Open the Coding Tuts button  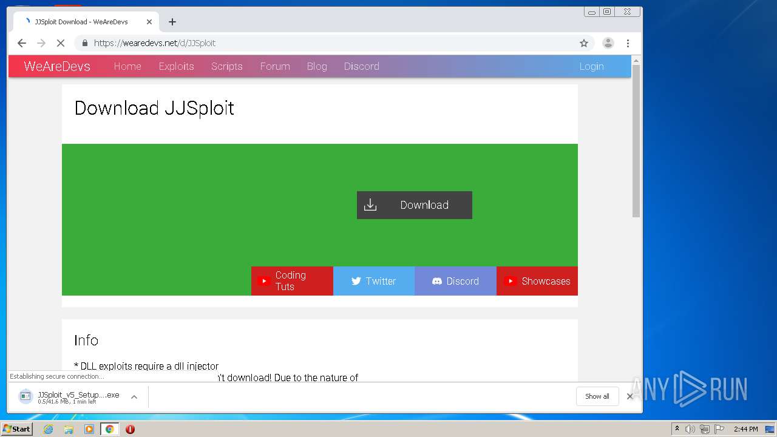click(x=292, y=281)
